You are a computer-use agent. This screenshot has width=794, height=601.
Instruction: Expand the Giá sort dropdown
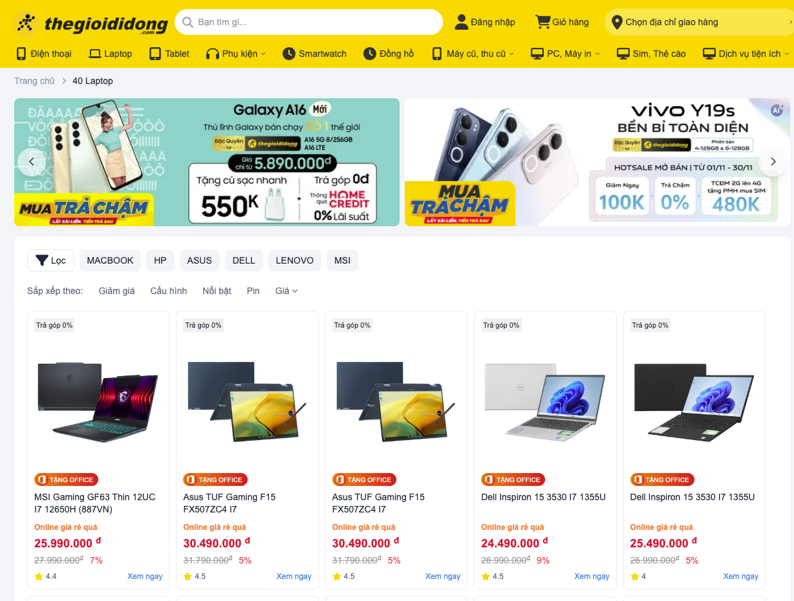[286, 291]
